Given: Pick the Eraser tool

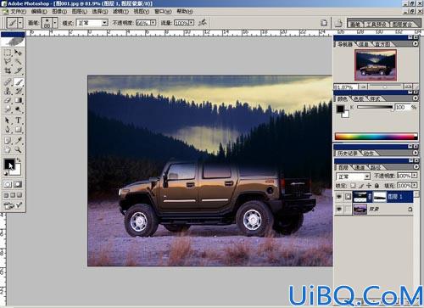Looking at the screenshot, I should [8, 100].
